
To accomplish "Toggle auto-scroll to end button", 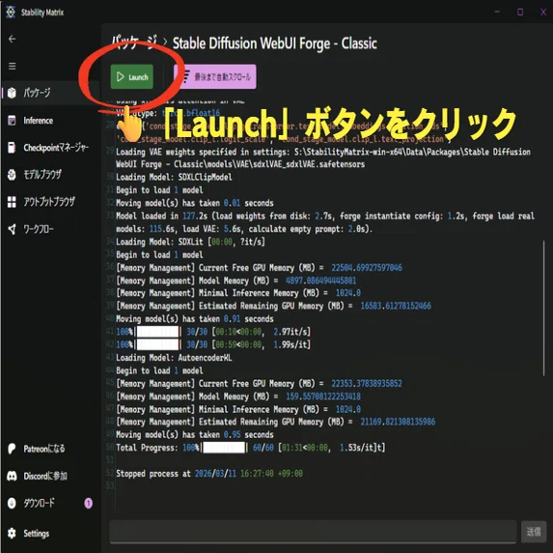I will pyautogui.click(x=215, y=76).
